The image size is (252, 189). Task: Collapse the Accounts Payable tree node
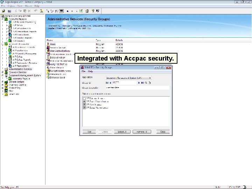pos(2,19)
